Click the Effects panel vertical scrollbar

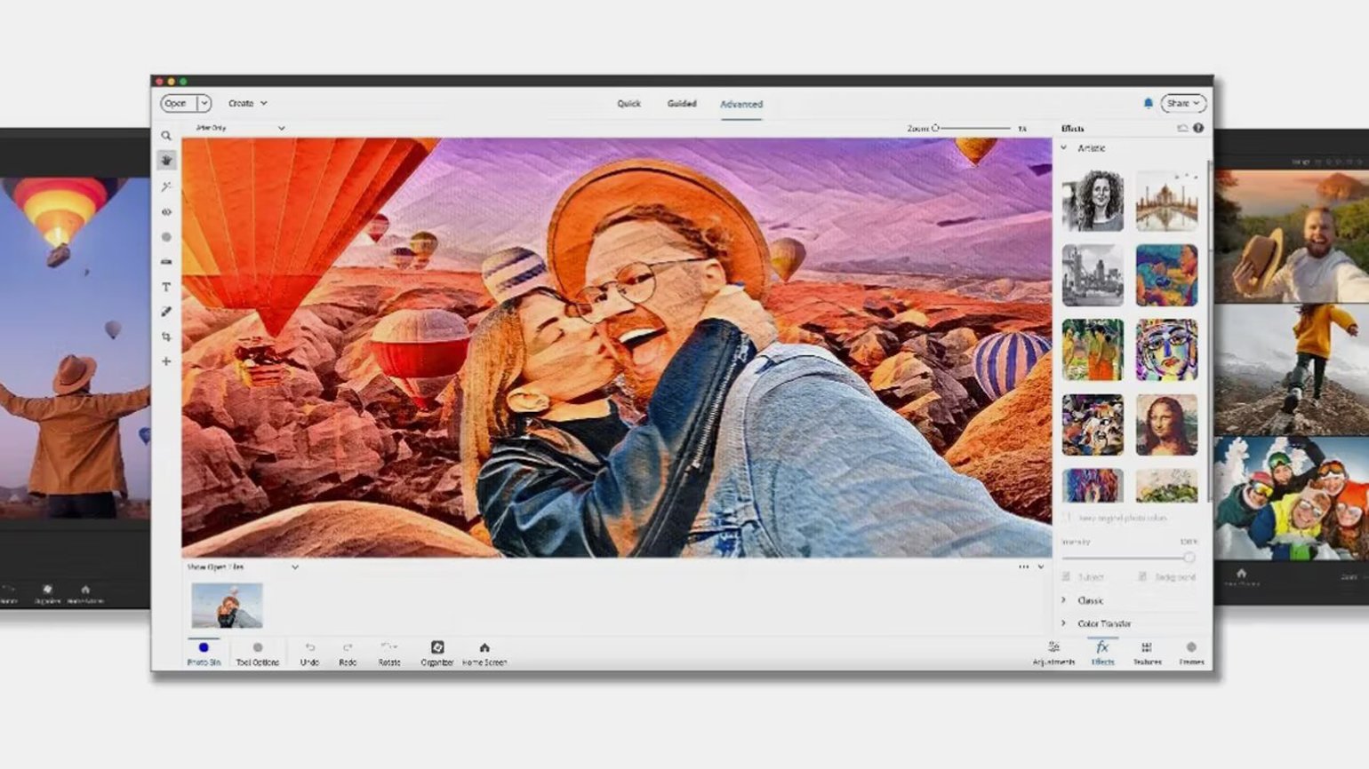pyautogui.click(x=1208, y=331)
